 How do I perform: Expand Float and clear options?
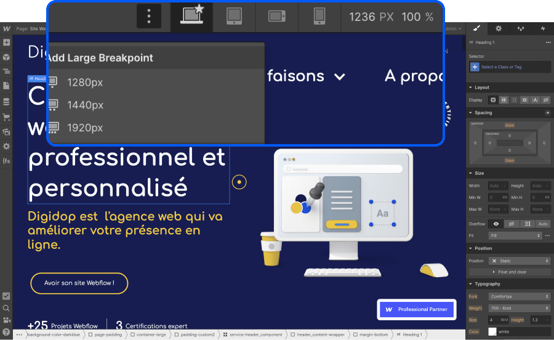[510, 272]
